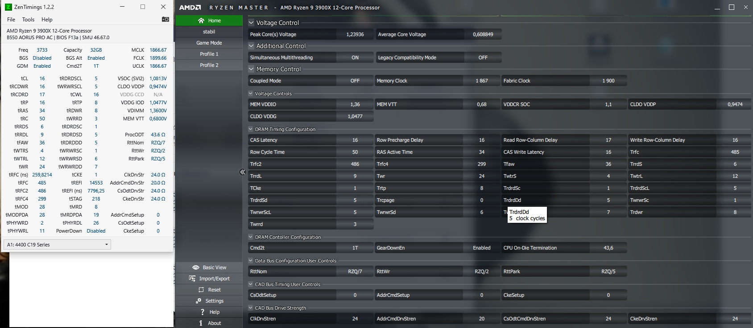Click the Freq value 3733 in ZenTimings
753x328 pixels.
pyautogui.click(x=42, y=50)
